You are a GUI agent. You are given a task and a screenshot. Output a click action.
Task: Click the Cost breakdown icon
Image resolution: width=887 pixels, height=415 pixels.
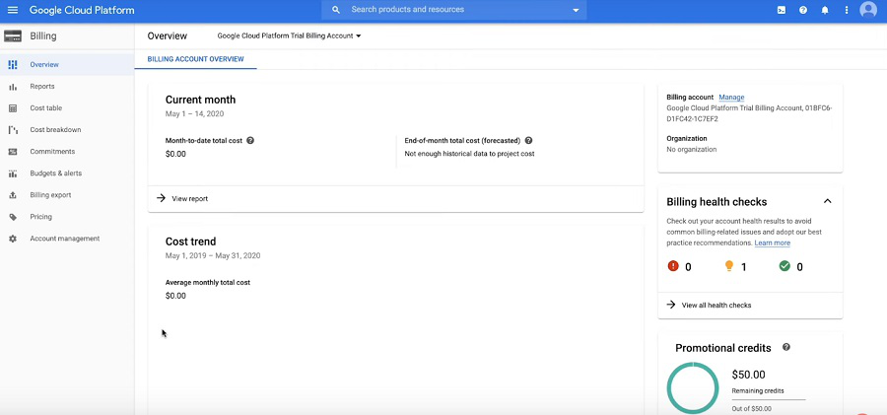tap(13, 130)
